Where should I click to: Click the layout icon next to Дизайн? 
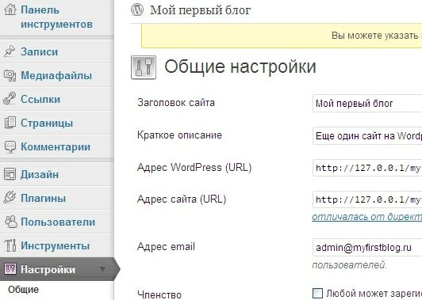point(10,174)
